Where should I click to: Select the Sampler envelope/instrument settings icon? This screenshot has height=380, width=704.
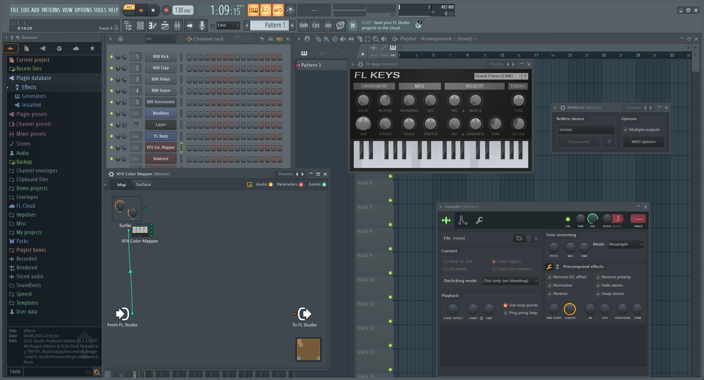[x=463, y=220]
